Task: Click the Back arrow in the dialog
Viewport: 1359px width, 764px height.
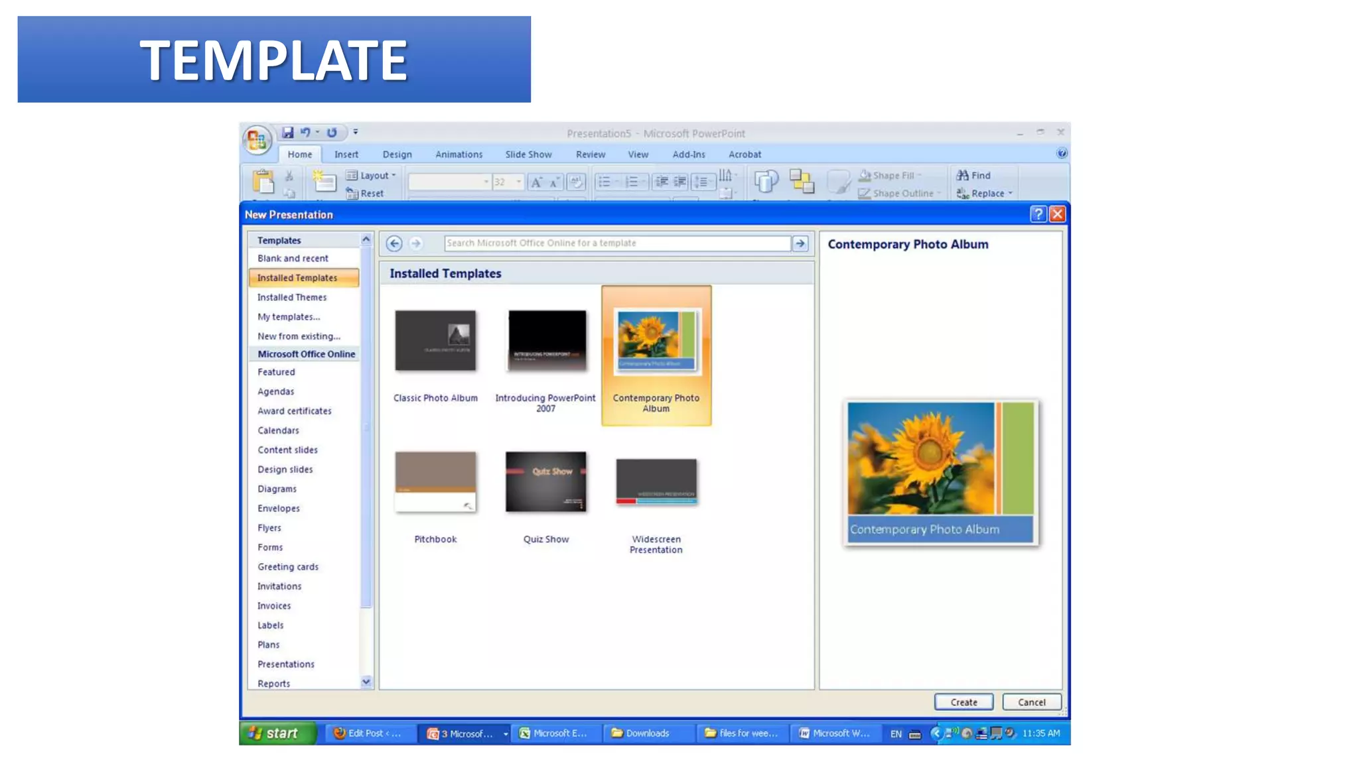Action: 394,243
